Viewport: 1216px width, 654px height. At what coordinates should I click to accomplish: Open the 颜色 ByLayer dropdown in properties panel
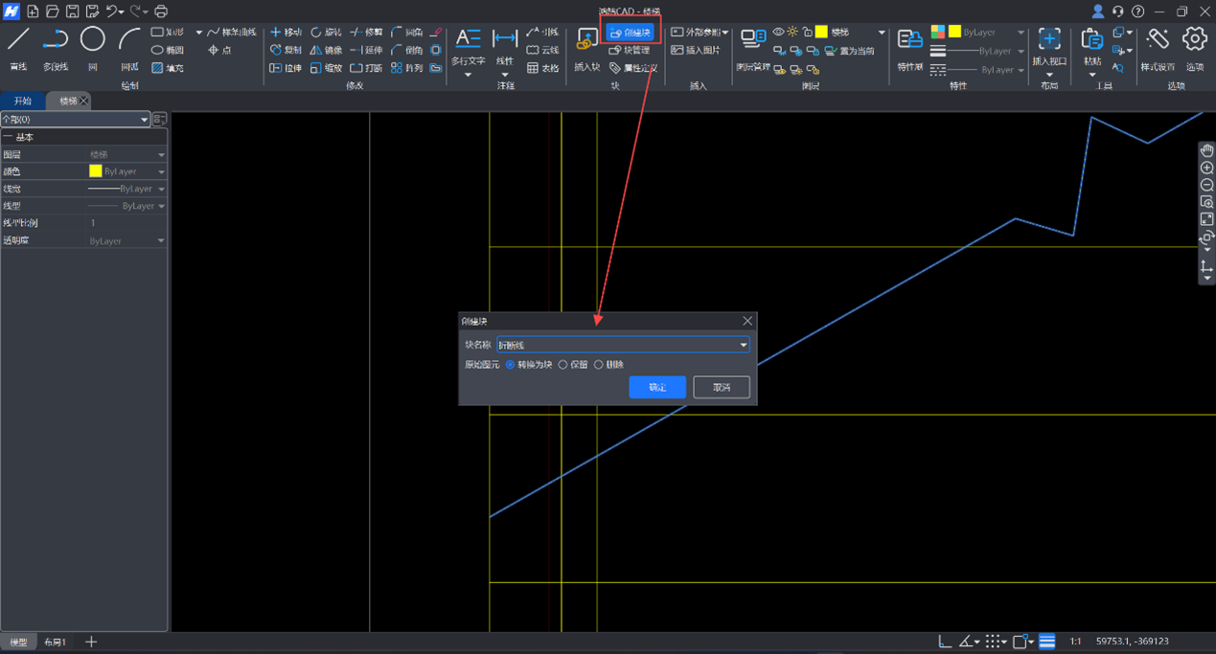tap(160, 171)
